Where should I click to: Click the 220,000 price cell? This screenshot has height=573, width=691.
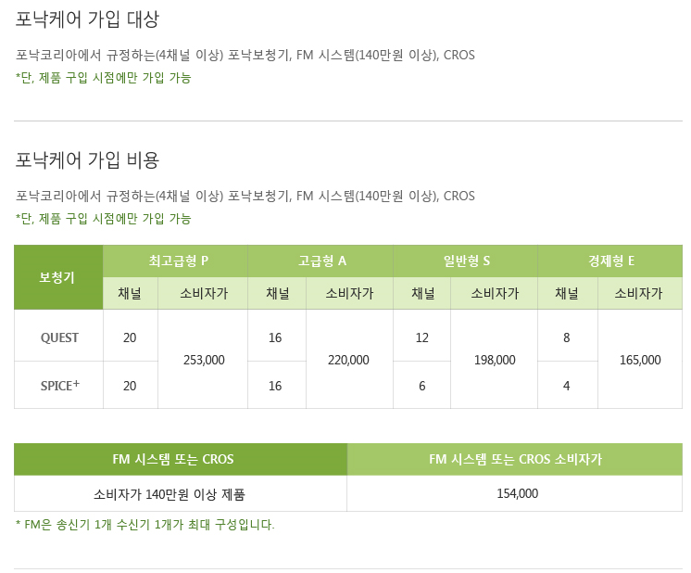349,360
